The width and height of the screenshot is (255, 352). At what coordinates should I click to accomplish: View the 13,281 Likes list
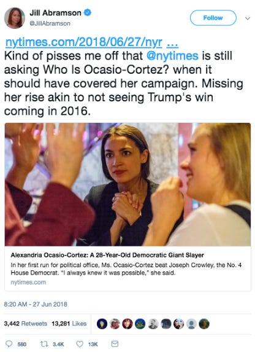69,324
